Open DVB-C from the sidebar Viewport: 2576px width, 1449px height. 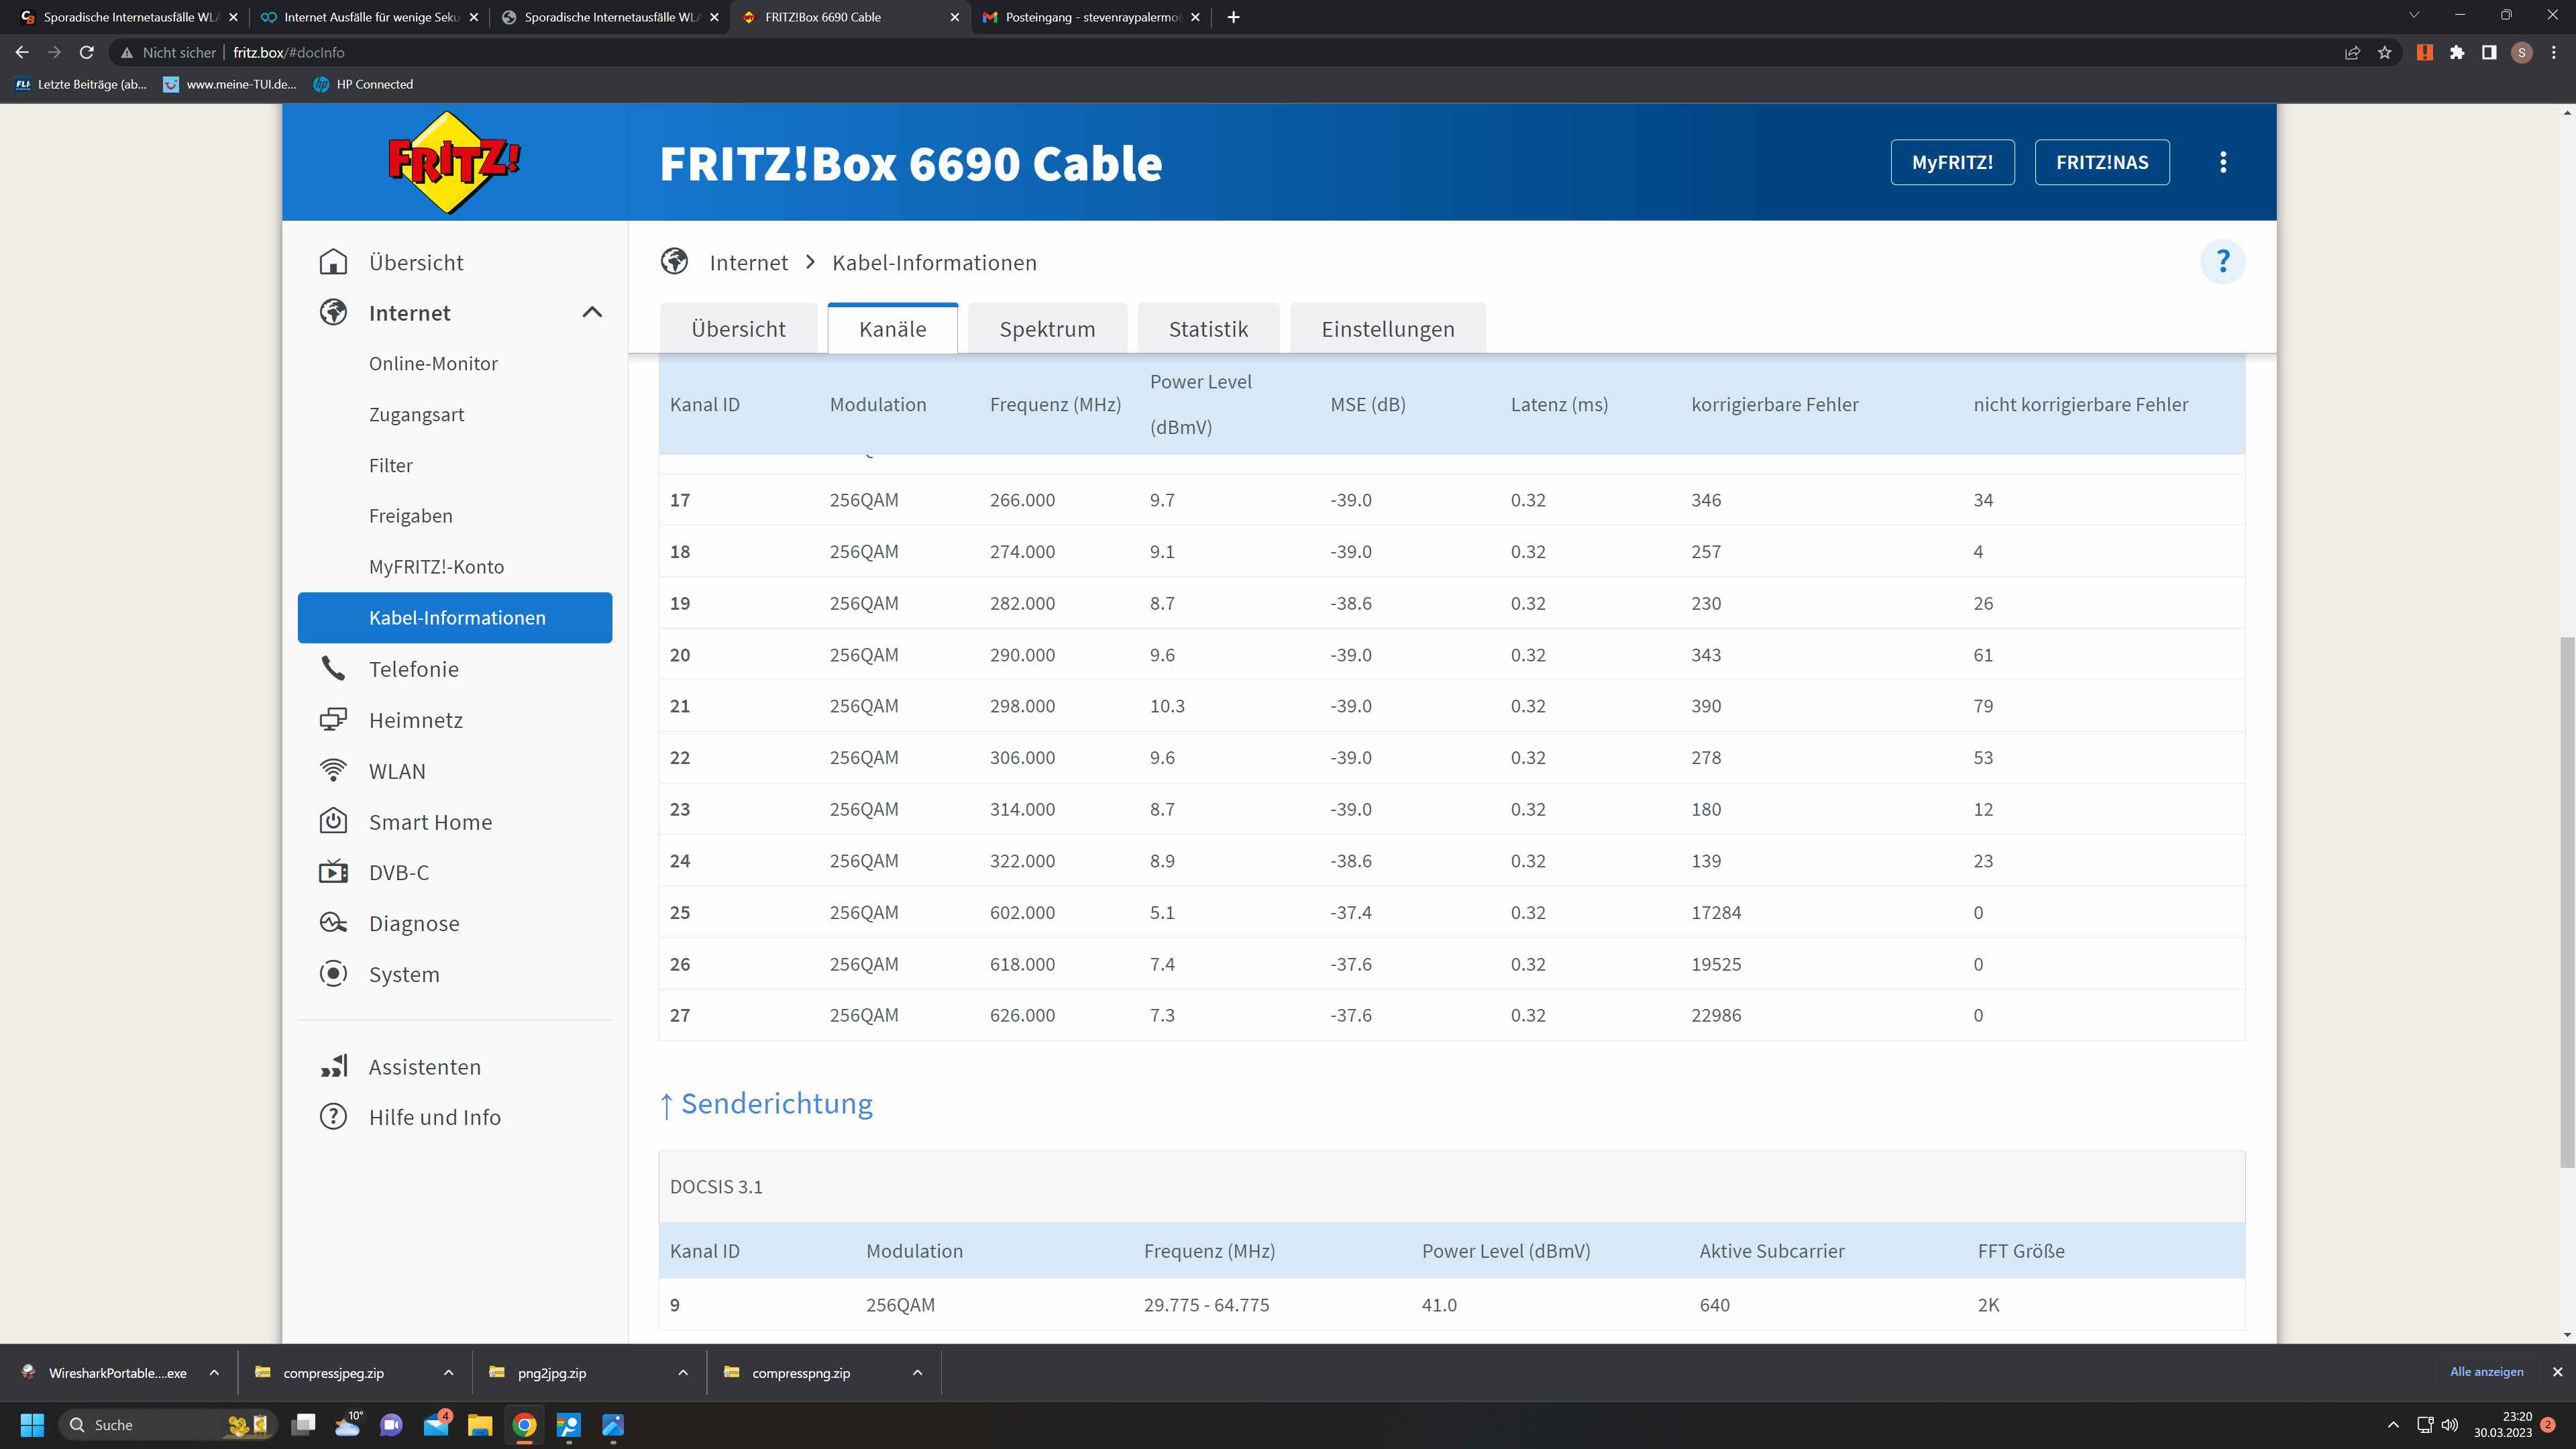point(398,873)
